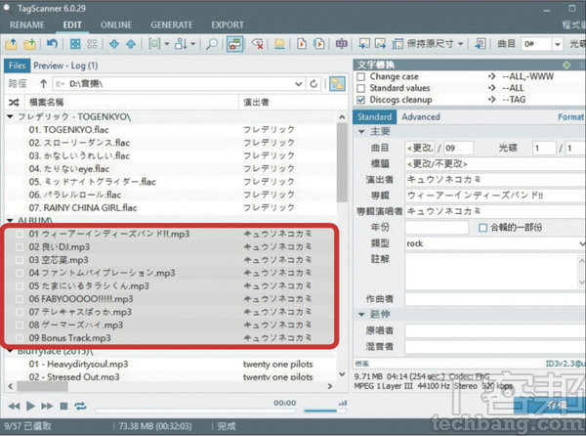Image resolution: width=586 pixels, height=436 pixels.
Task: Open the path D:\音樂\ dropdown
Action: pos(299,84)
